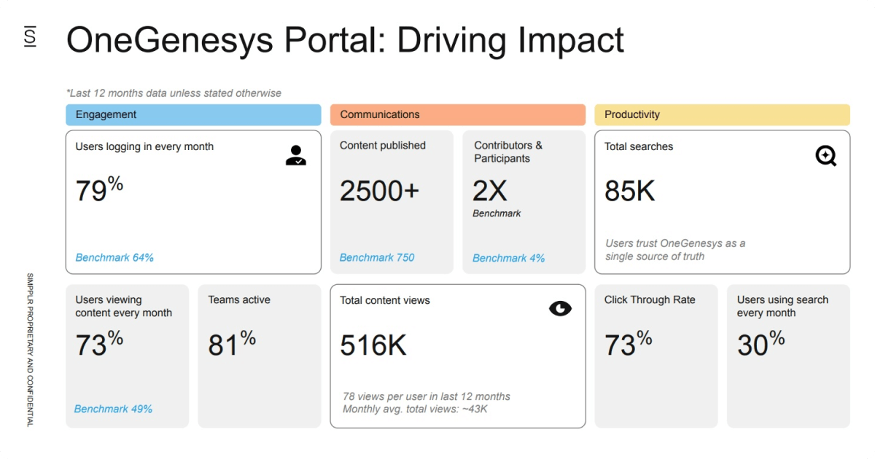This screenshot has height=459, width=875.
Task: Click the Users viewing content every month label
Action: (124, 306)
